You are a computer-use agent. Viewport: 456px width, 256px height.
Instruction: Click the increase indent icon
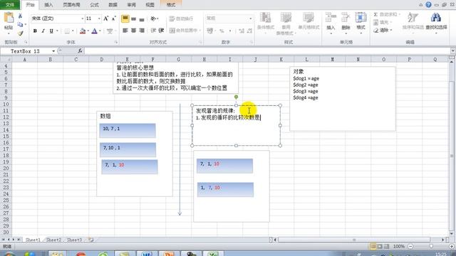tap(162, 30)
